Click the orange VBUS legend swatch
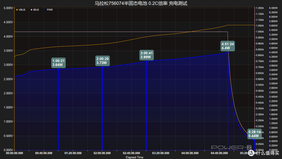Image resolution: width=282 pixels, height=159 pixels. click(x=17, y=10)
